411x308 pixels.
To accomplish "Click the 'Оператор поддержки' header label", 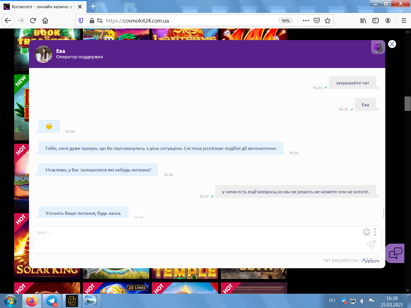I will 80,57.
